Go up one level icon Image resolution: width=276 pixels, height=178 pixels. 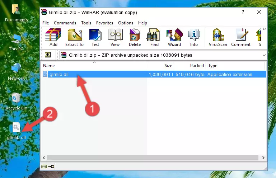click(48, 55)
